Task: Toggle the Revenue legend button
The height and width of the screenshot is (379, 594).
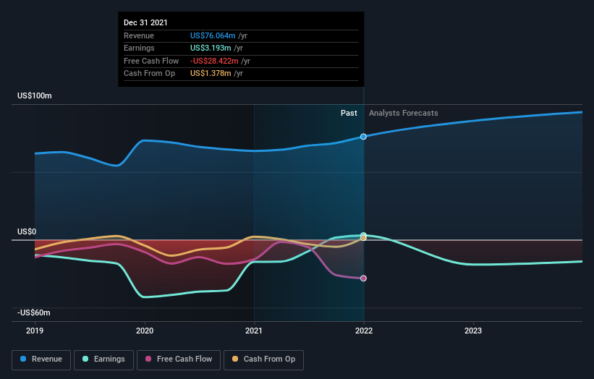Action: pos(41,359)
